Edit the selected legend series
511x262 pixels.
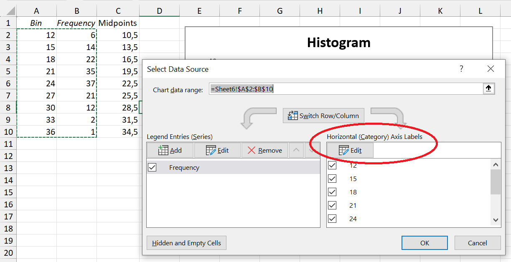click(x=217, y=150)
